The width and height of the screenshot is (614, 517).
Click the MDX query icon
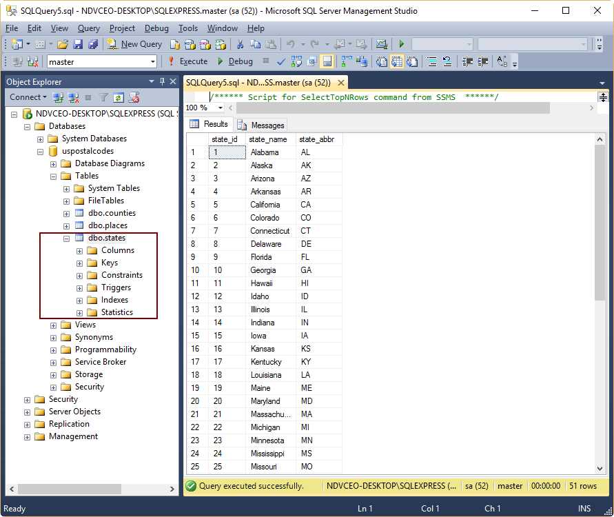(190, 45)
